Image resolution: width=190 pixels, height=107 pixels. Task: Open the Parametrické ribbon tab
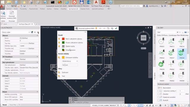click(33, 9)
